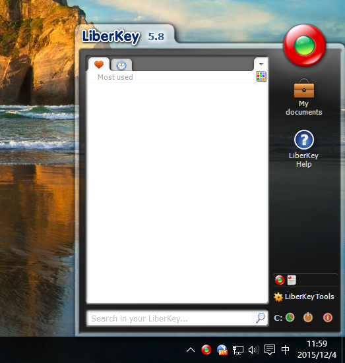Click the red quit icon

coord(328,318)
